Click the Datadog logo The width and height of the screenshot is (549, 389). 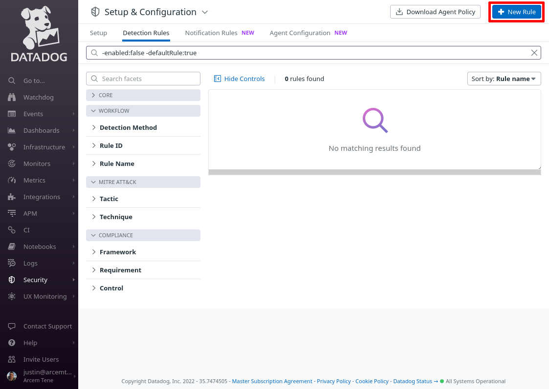[x=39, y=34]
